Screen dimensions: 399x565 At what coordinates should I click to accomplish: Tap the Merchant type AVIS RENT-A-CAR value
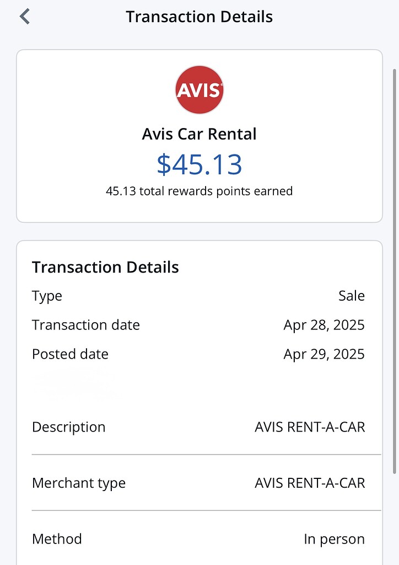click(x=309, y=483)
